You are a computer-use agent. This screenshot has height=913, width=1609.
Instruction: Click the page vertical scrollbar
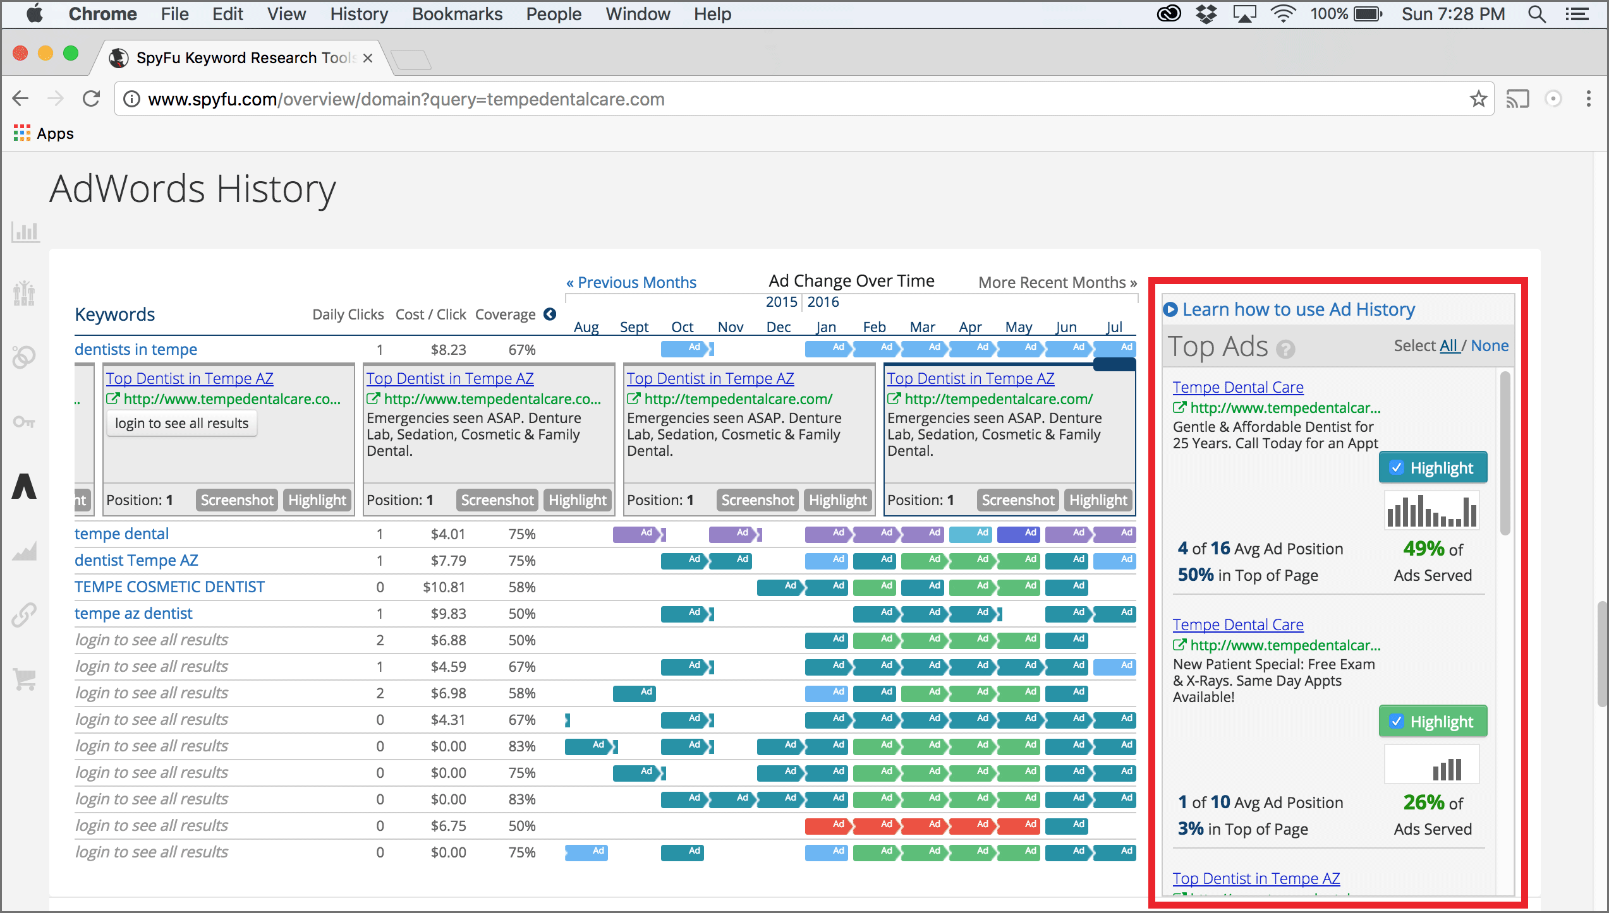tap(1602, 653)
